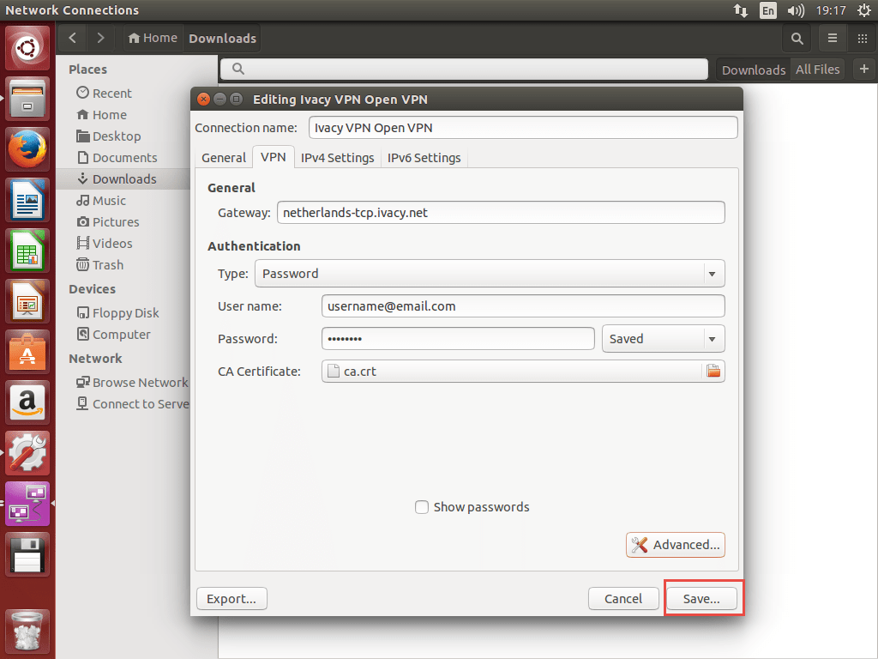Open Downloads in Places sidebar
The image size is (878, 659).
(x=123, y=178)
